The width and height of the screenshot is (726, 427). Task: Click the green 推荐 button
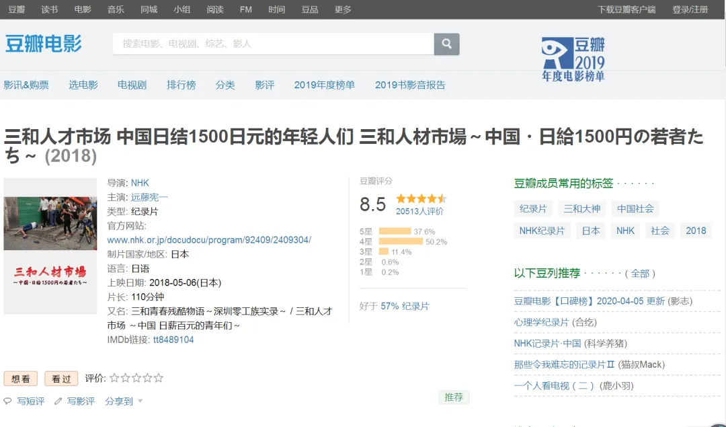pos(454,397)
